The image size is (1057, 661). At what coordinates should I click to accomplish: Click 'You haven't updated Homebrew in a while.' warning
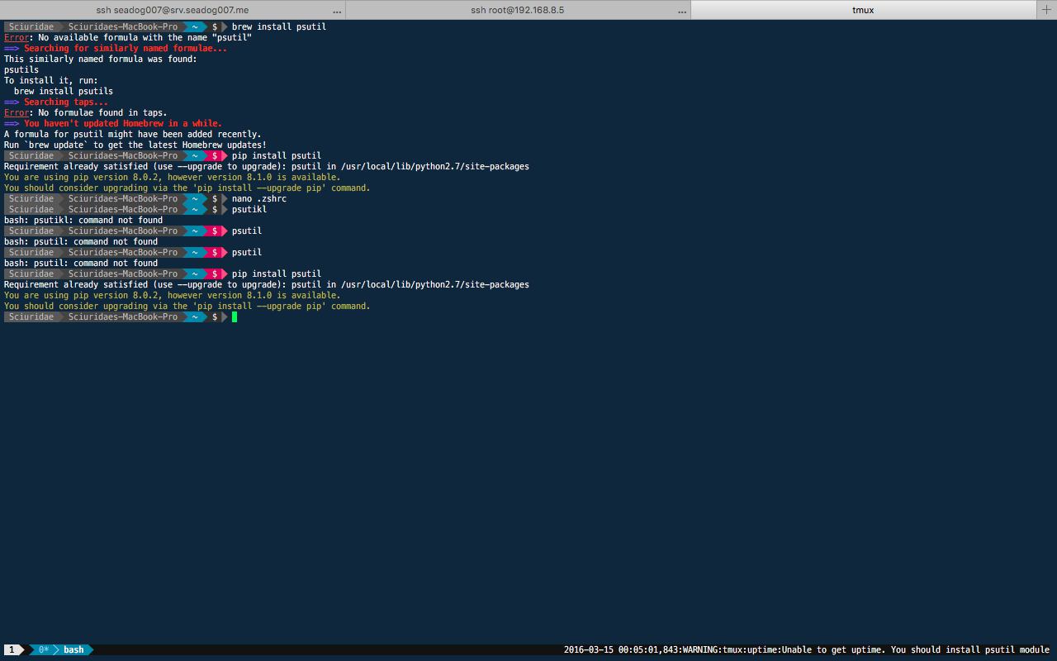(x=113, y=123)
